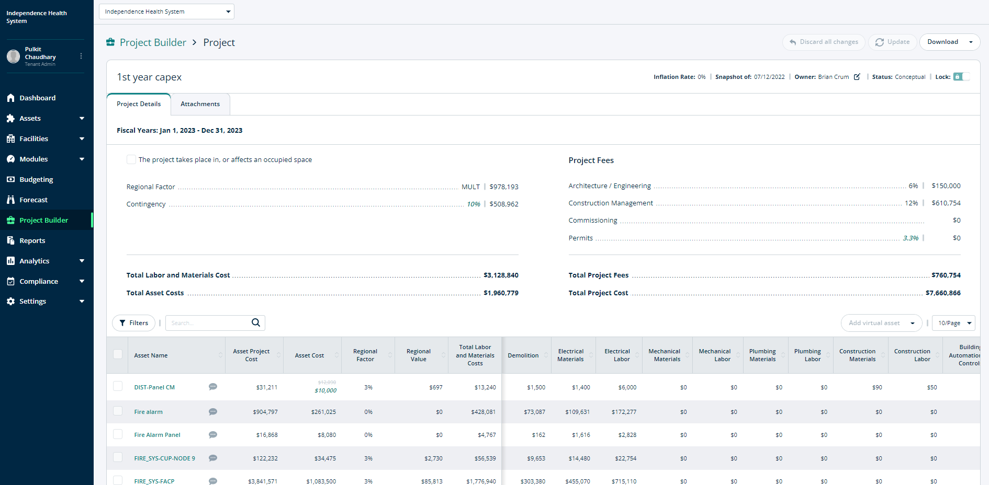Enable the occupied space checkbox
The image size is (989, 485).
click(x=131, y=159)
